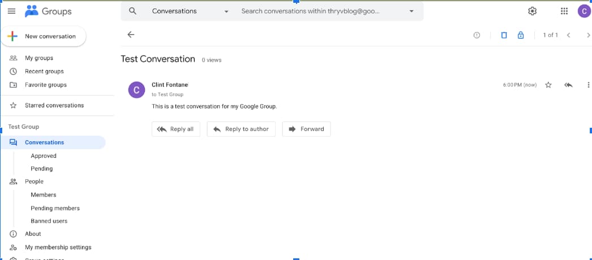Start a New conversation
The image size is (592, 260).
44,37
